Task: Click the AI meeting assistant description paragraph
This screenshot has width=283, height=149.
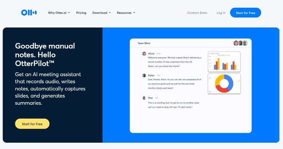Action: pos(50,89)
